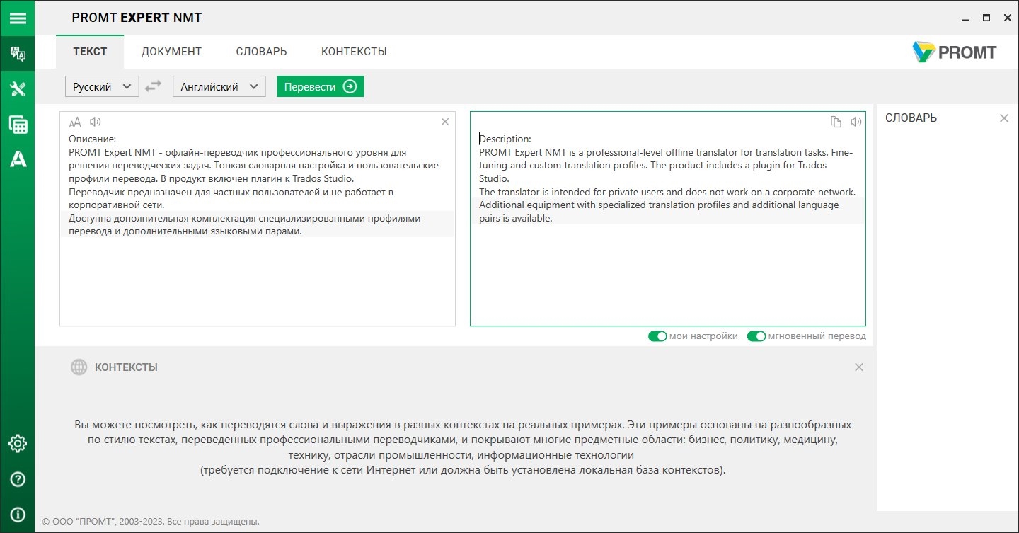1019x533 pixels.
Task: Click the Контексты globe icon
Action: [79, 367]
